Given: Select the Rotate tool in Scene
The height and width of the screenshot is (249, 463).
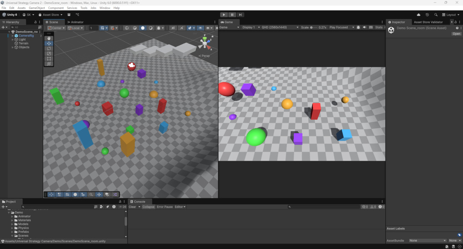Looking at the screenshot, I should point(49,49).
